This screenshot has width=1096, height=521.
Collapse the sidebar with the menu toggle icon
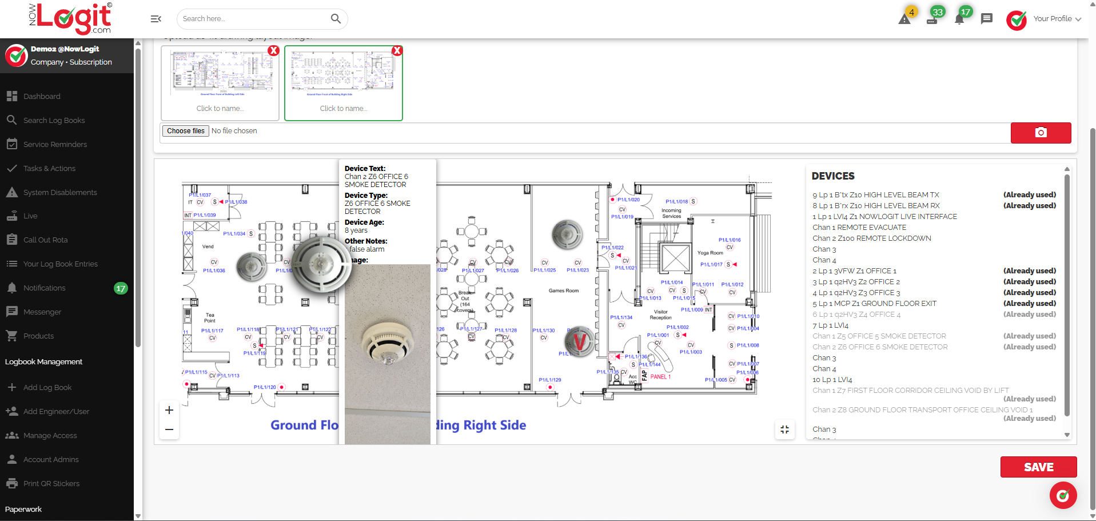[x=156, y=19]
